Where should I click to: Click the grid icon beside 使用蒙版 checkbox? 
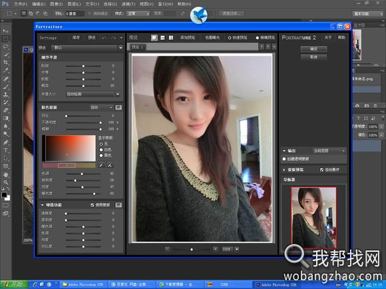118,205
